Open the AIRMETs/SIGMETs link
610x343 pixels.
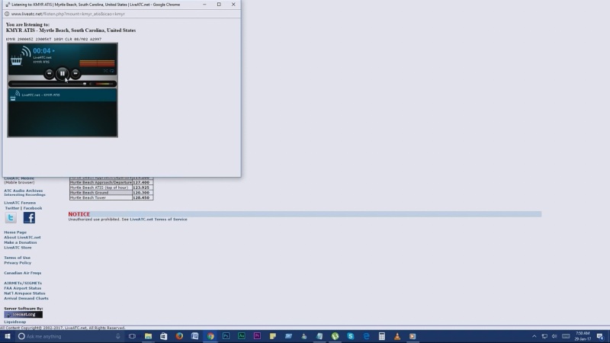(23, 283)
